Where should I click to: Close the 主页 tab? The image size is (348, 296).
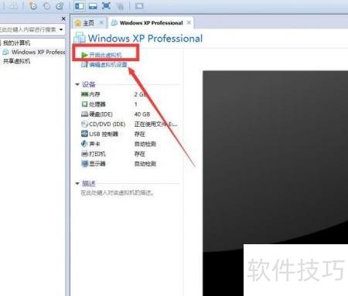click(x=101, y=22)
